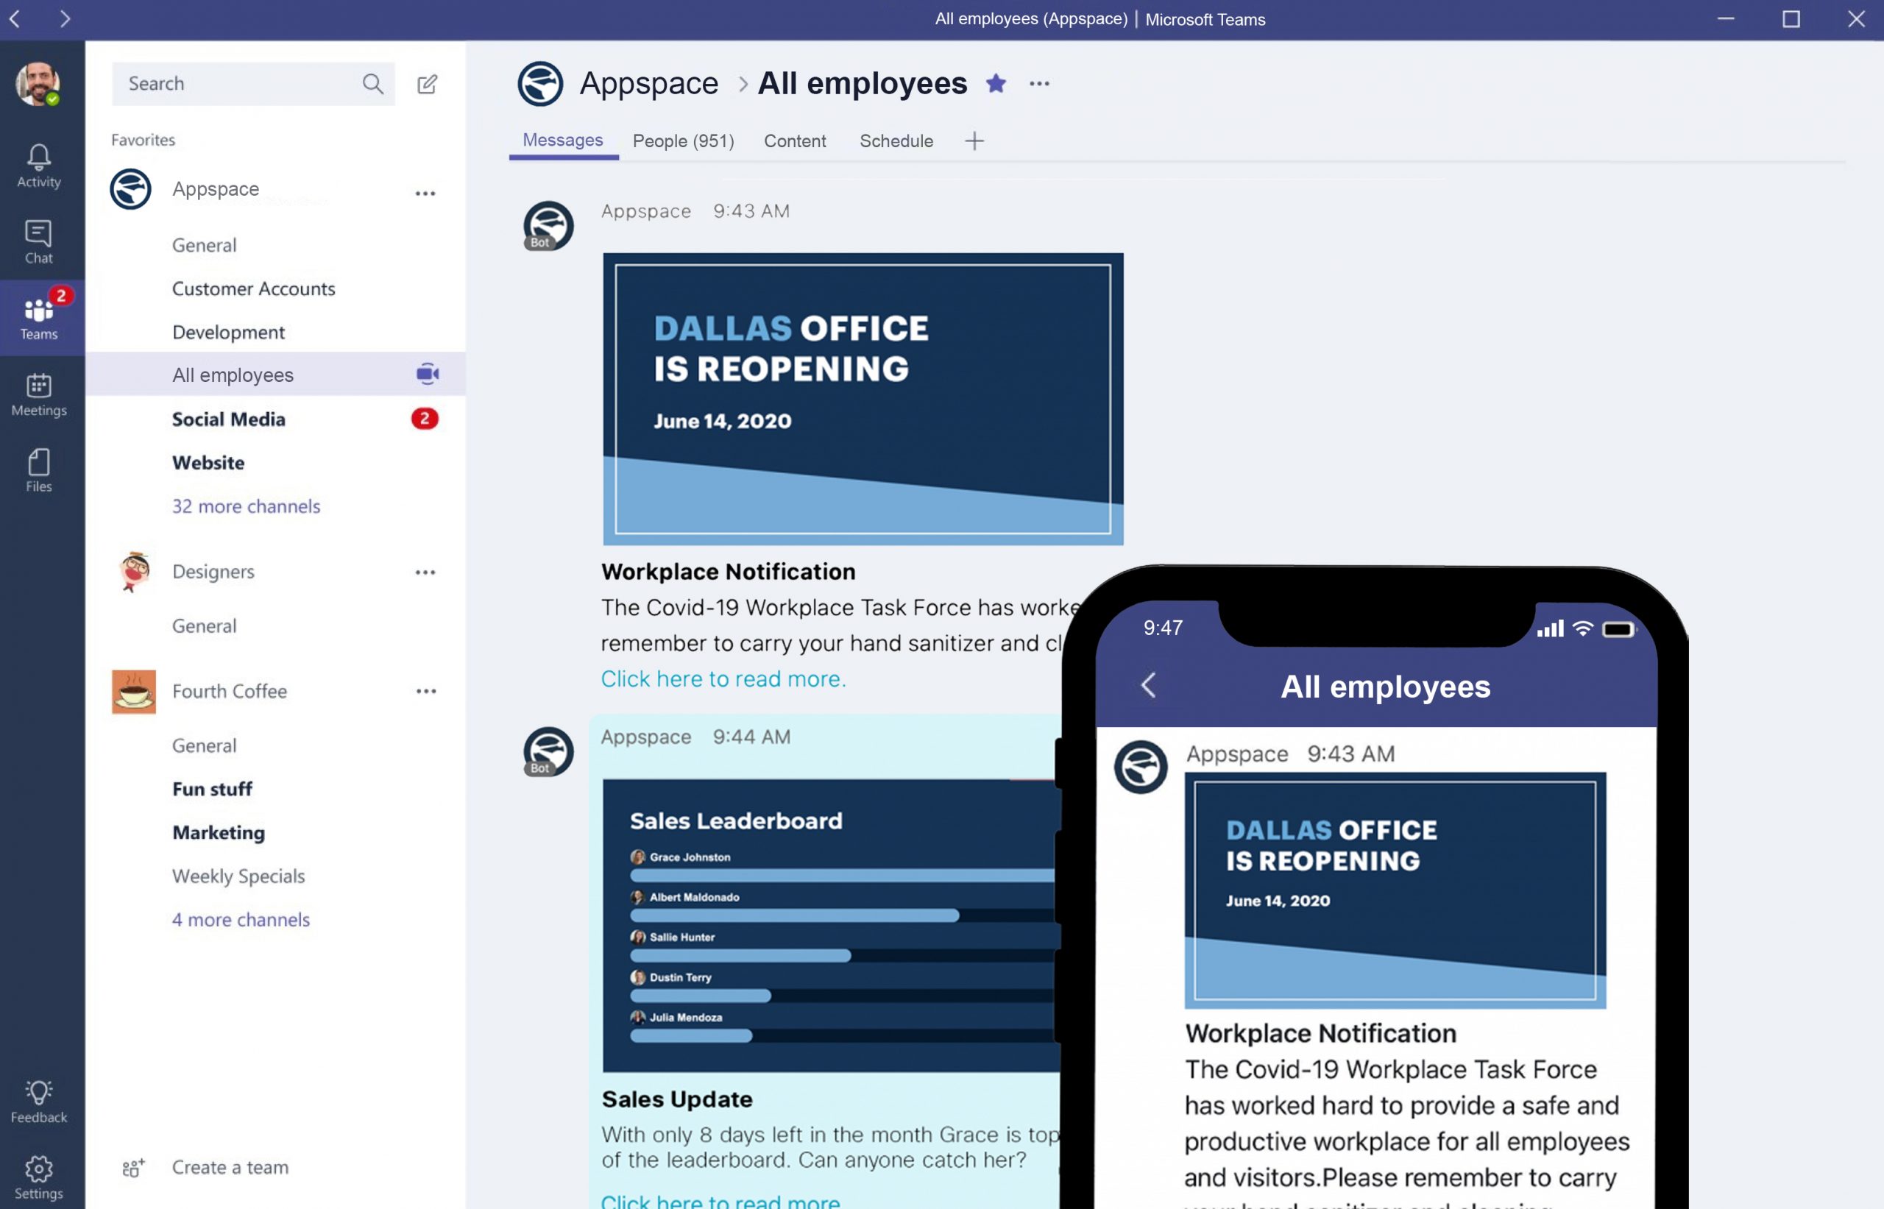Select General channel under Designers

(204, 625)
